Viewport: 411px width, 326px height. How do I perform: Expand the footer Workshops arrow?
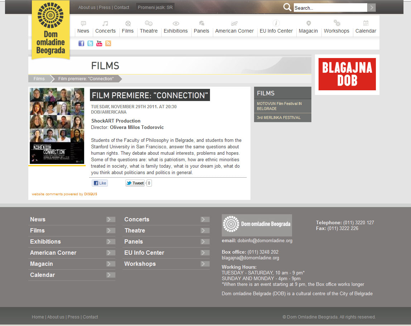coord(205,264)
